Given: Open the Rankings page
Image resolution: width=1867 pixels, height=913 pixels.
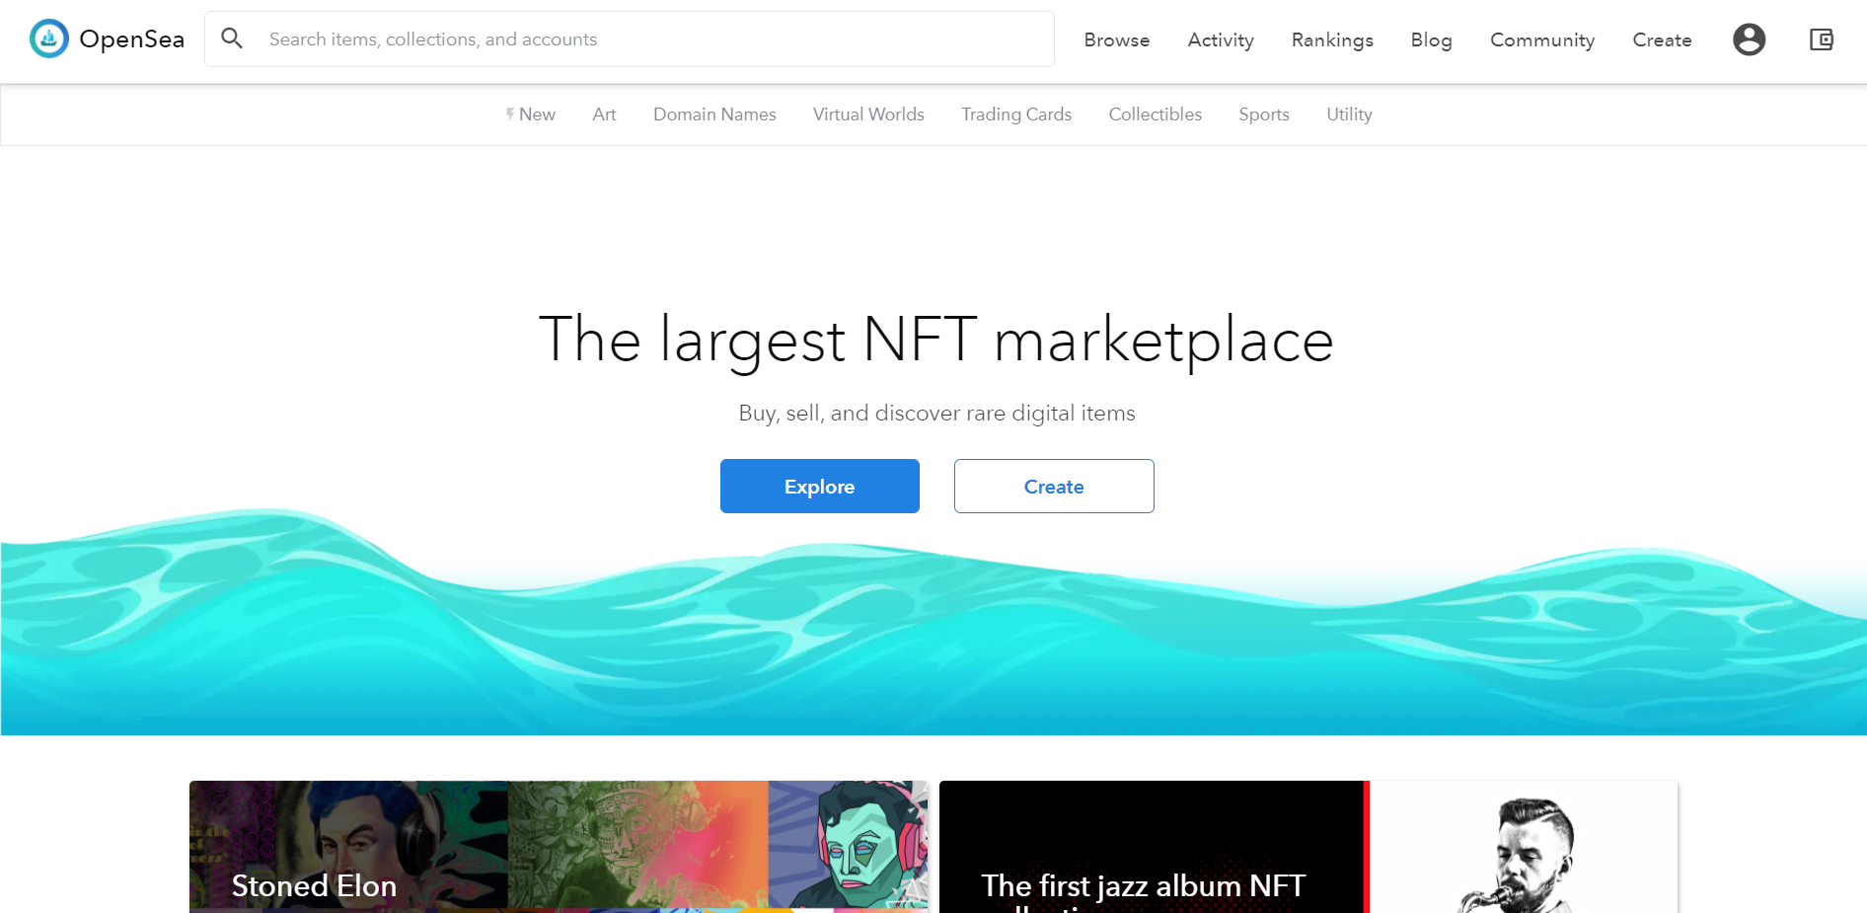Looking at the screenshot, I should (x=1332, y=40).
